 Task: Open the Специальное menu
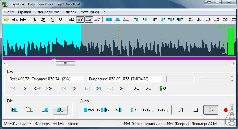(47, 12)
